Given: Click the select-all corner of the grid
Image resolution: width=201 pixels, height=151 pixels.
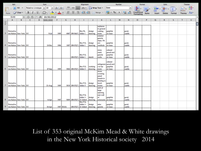Looking at the screenshot, I should [x=5, y=20].
